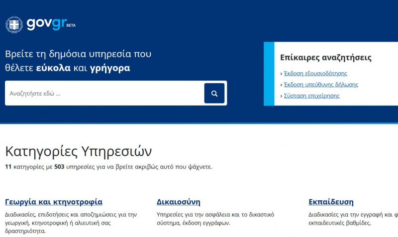
Task: Click the 11 κατηγορίες με 503 υπηρεσίες summary text
Action: 108,167
